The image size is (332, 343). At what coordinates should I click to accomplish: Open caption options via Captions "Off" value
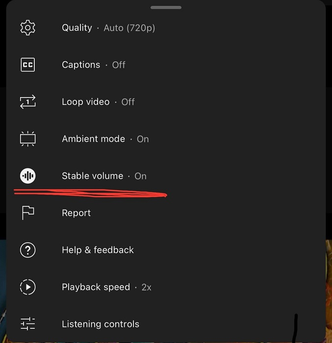119,65
